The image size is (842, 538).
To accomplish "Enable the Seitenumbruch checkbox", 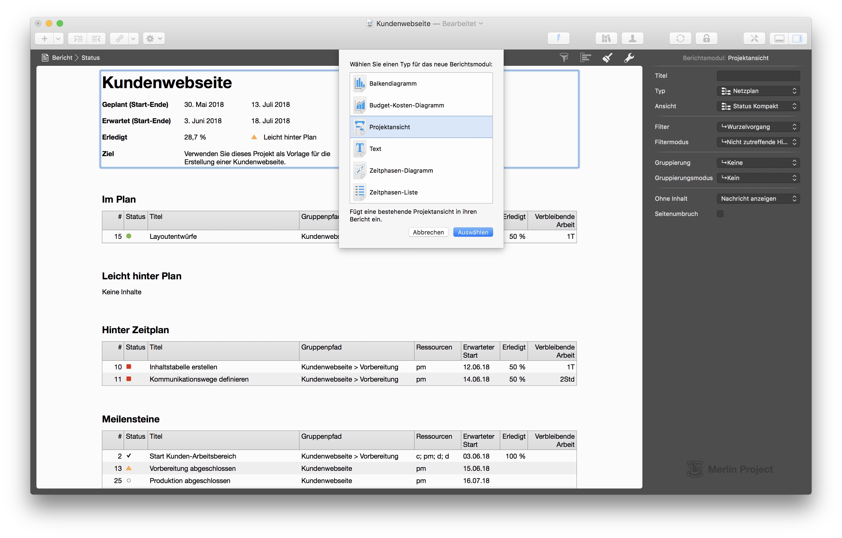I will pyautogui.click(x=720, y=214).
